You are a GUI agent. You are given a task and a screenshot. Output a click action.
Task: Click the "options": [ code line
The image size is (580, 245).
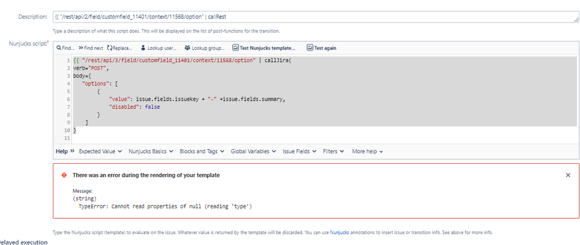(x=100, y=84)
